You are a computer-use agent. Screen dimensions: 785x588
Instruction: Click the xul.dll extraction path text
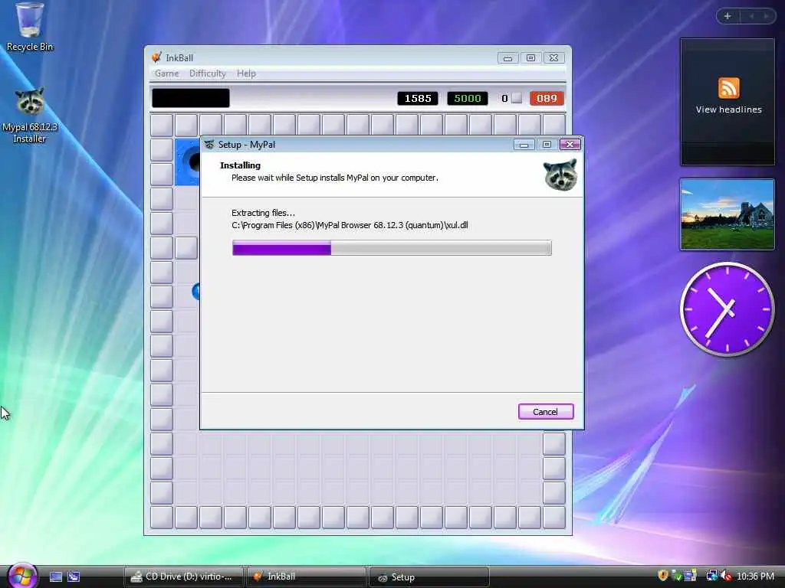pyautogui.click(x=350, y=225)
